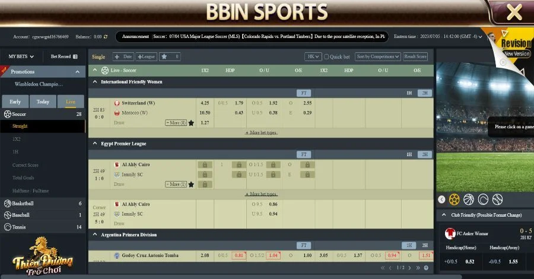
Task: Favorite the Al Ahly Cairo match star
Action: 191,185
